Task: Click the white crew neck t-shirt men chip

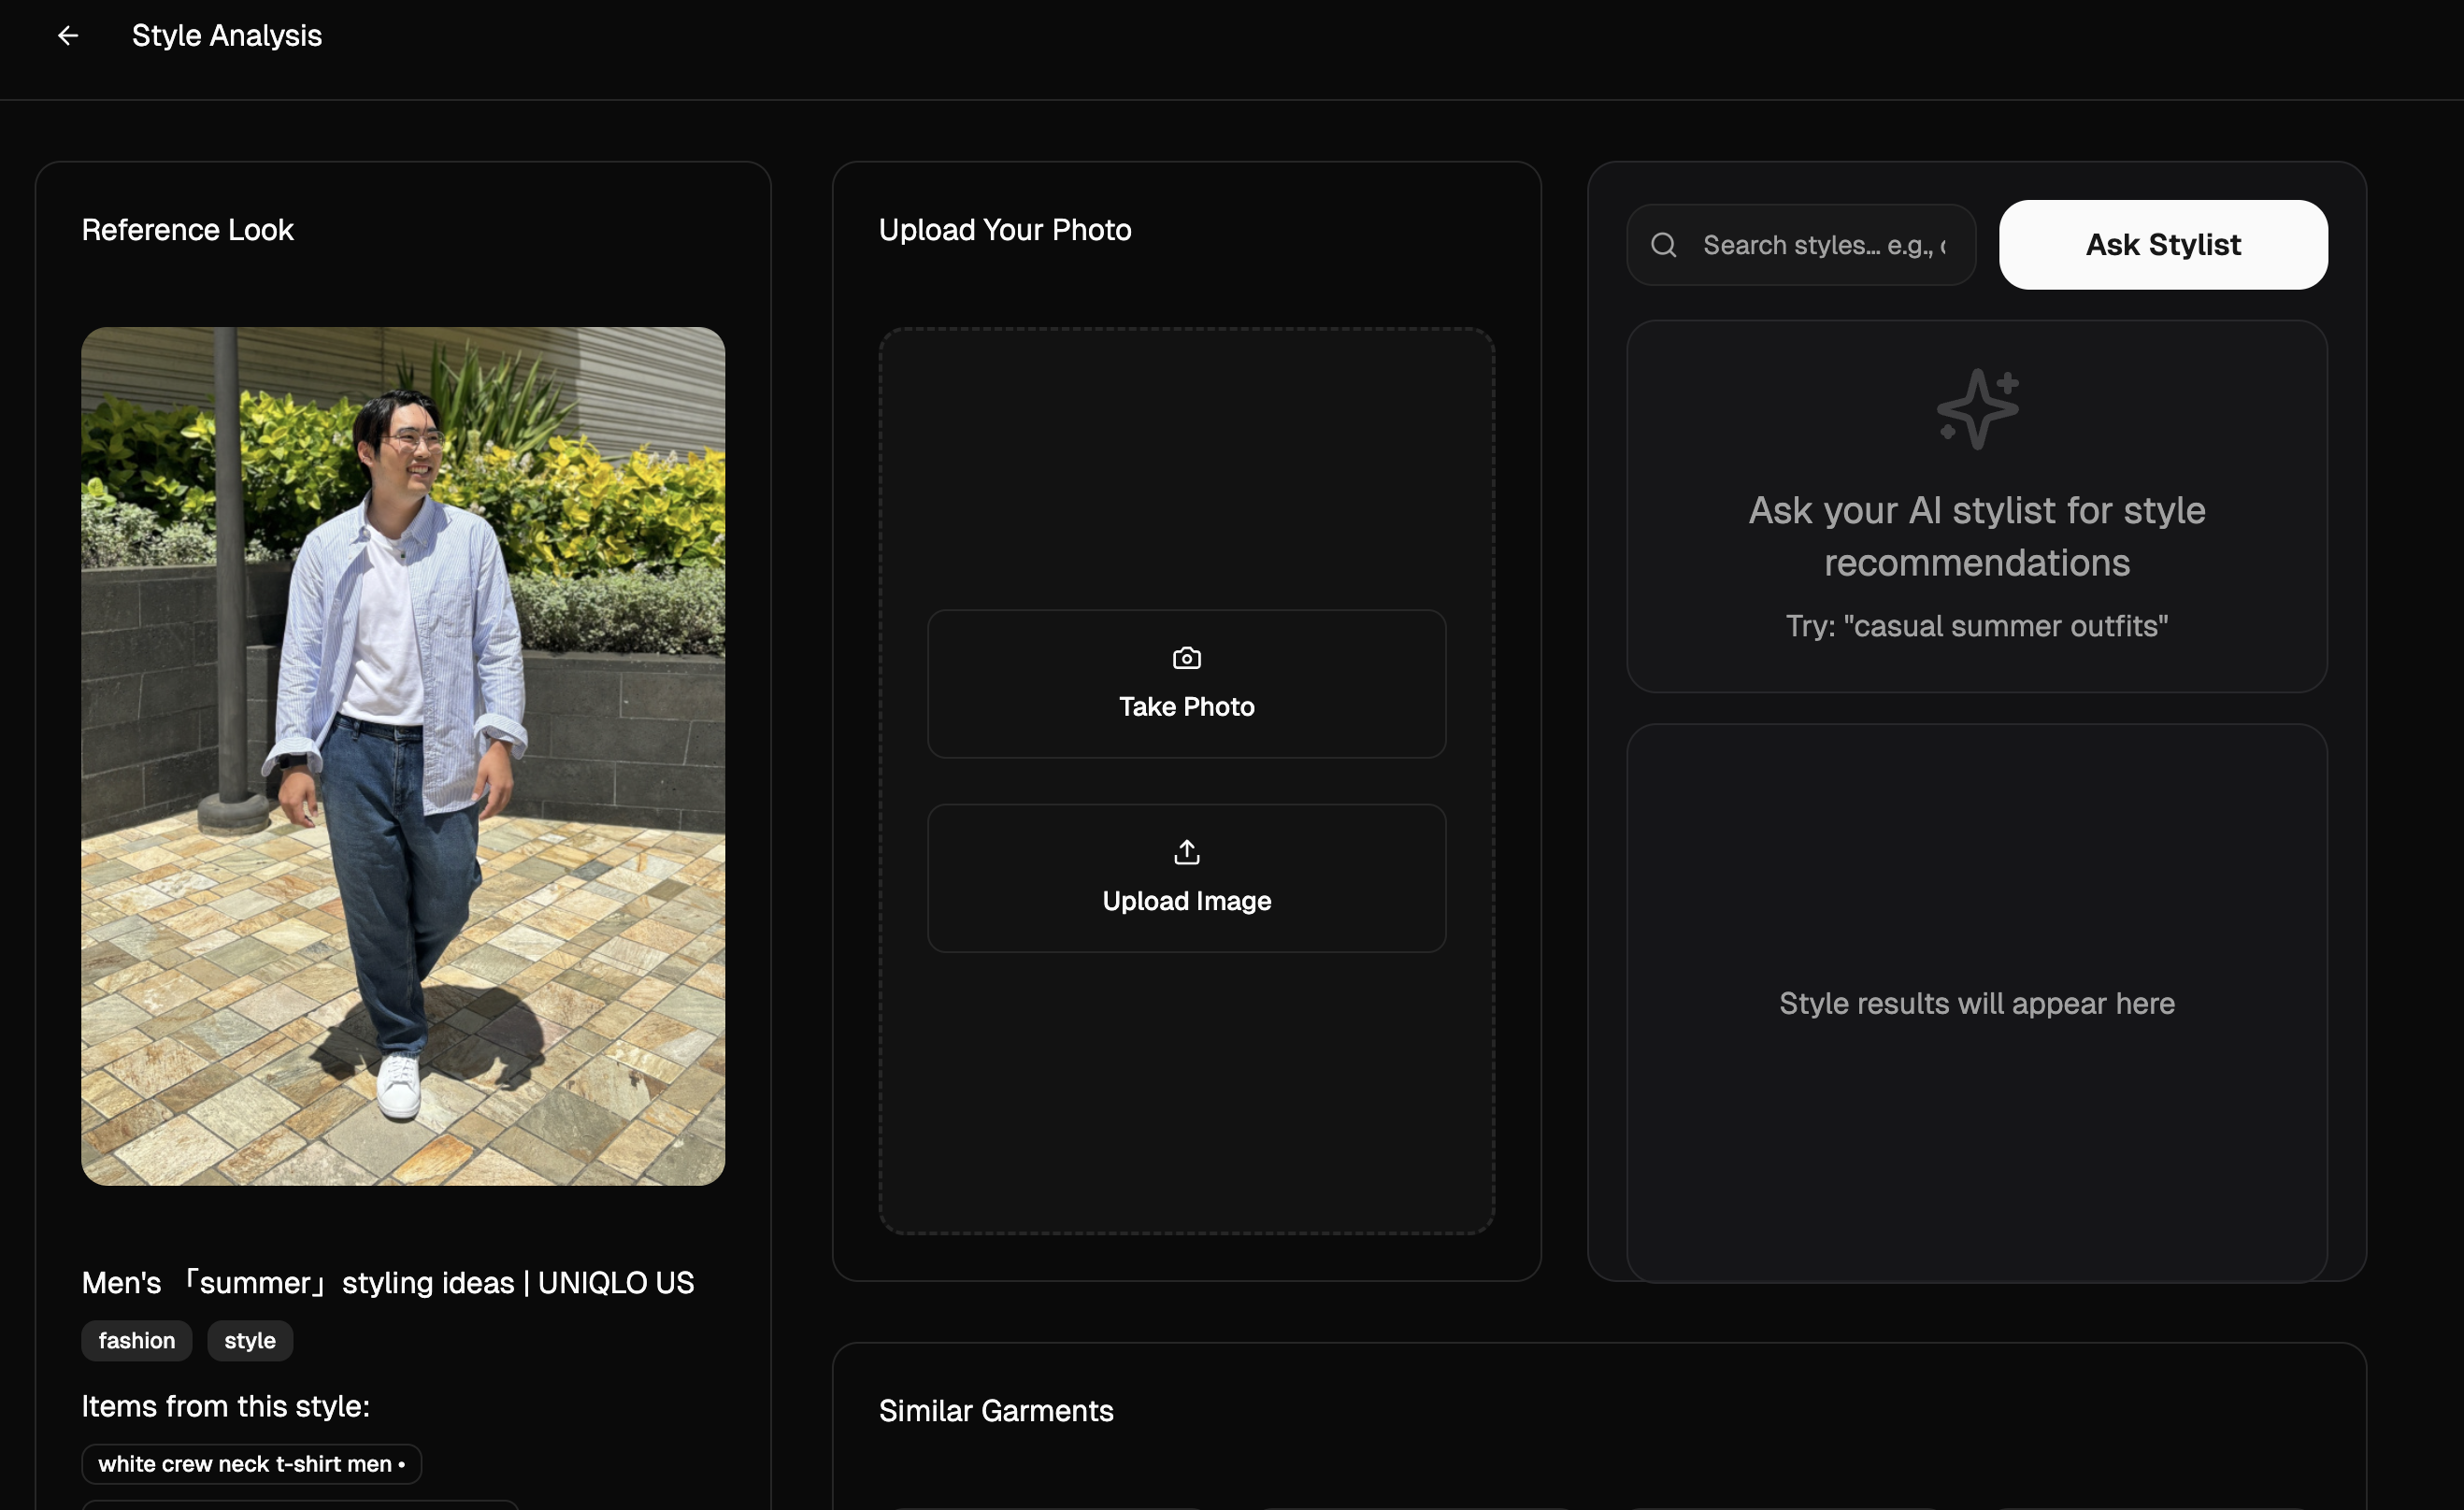Action: pyautogui.click(x=251, y=1463)
